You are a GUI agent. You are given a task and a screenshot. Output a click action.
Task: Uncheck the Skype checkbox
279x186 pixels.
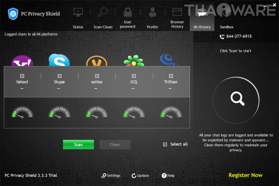coord(59,76)
